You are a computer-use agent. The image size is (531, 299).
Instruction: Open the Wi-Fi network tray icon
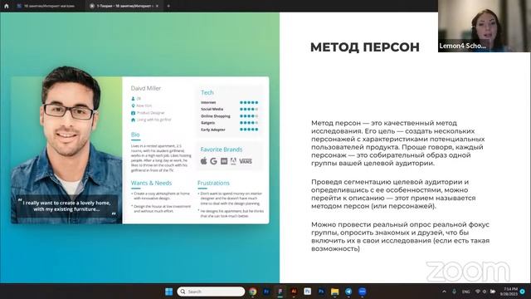pyautogui.click(x=478, y=292)
